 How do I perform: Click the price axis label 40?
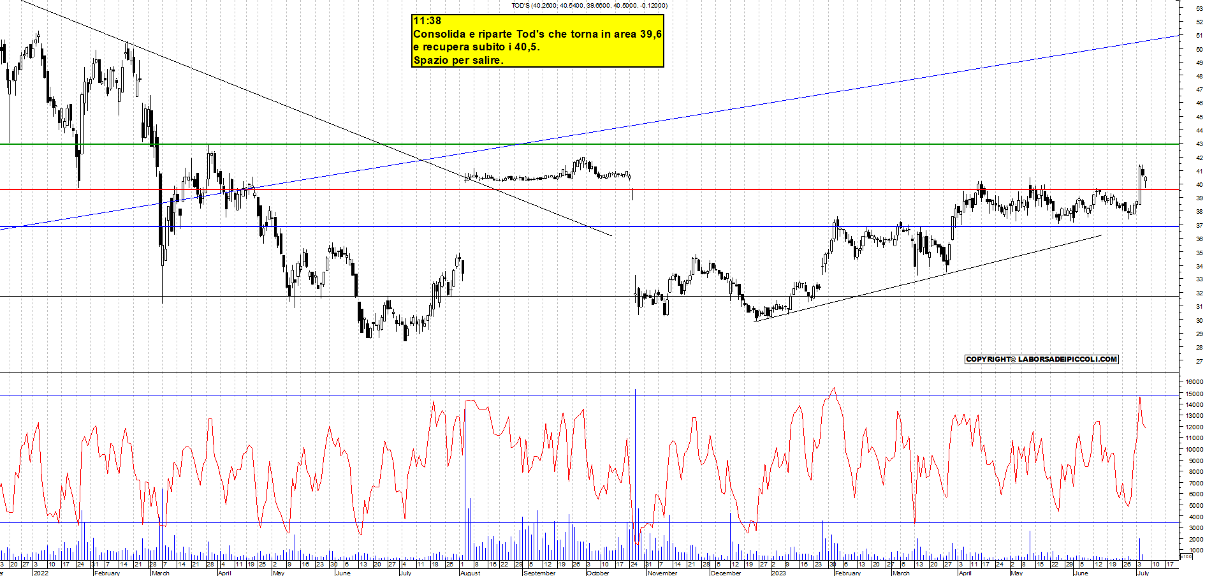(1199, 185)
